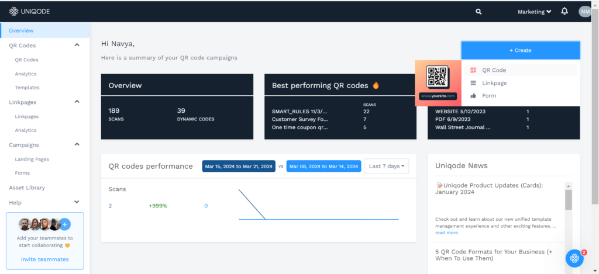599x274 pixels.
Task: Open the Last 7 days dropdown
Action: (x=386, y=167)
